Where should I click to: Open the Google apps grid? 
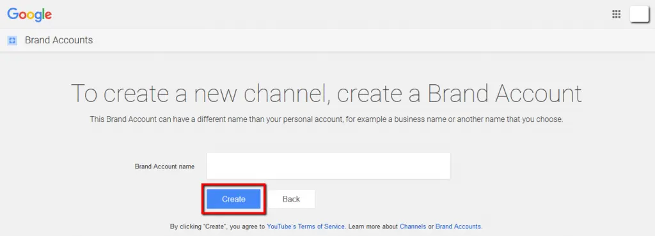[x=616, y=14]
